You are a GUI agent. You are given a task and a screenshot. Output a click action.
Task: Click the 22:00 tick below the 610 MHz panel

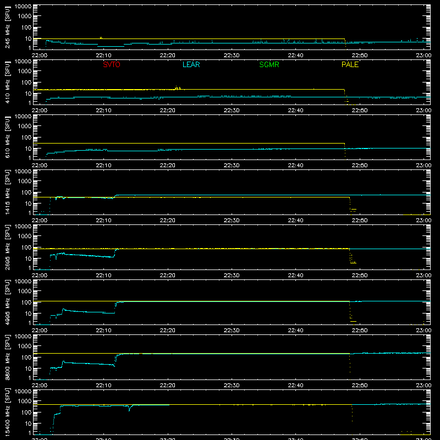(40, 166)
